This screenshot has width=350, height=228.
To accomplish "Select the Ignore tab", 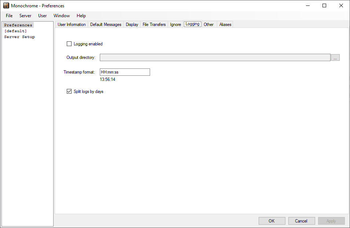I will [x=175, y=25].
